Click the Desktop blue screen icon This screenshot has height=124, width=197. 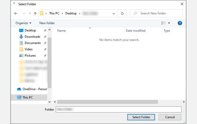click(x=21, y=30)
